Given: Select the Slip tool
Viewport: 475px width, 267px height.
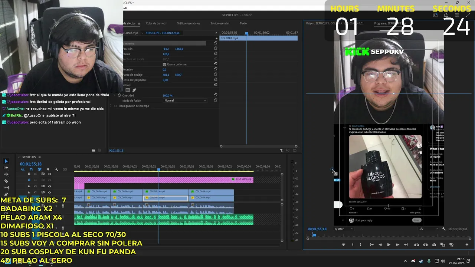Looking at the screenshot, I should [x=6, y=188].
